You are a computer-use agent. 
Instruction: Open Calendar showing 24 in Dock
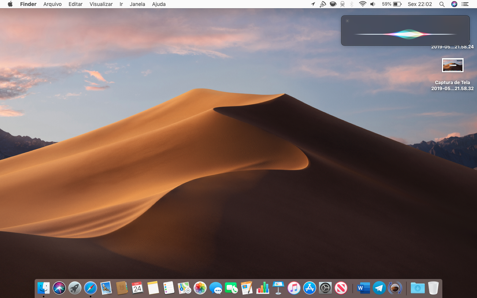pyautogui.click(x=138, y=288)
